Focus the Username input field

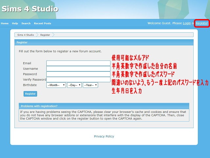tap(78, 69)
